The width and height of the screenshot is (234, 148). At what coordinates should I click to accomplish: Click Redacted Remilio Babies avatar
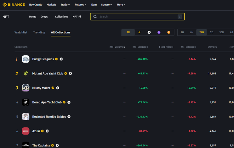[26, 117]
